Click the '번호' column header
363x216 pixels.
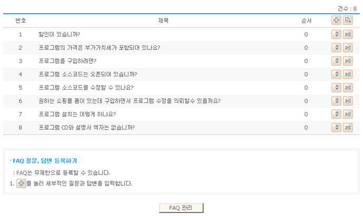21,20
